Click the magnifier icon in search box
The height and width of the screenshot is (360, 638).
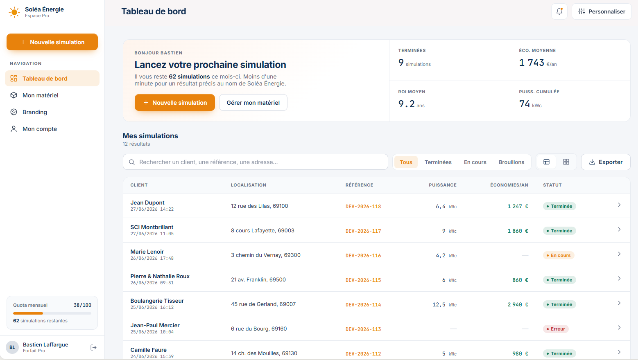[x=132, y=162]
